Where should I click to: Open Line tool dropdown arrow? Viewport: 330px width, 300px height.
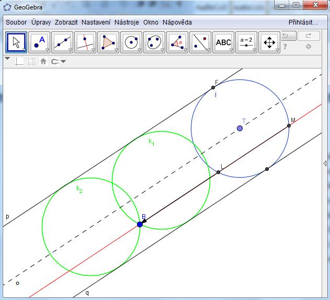point(70,50)
